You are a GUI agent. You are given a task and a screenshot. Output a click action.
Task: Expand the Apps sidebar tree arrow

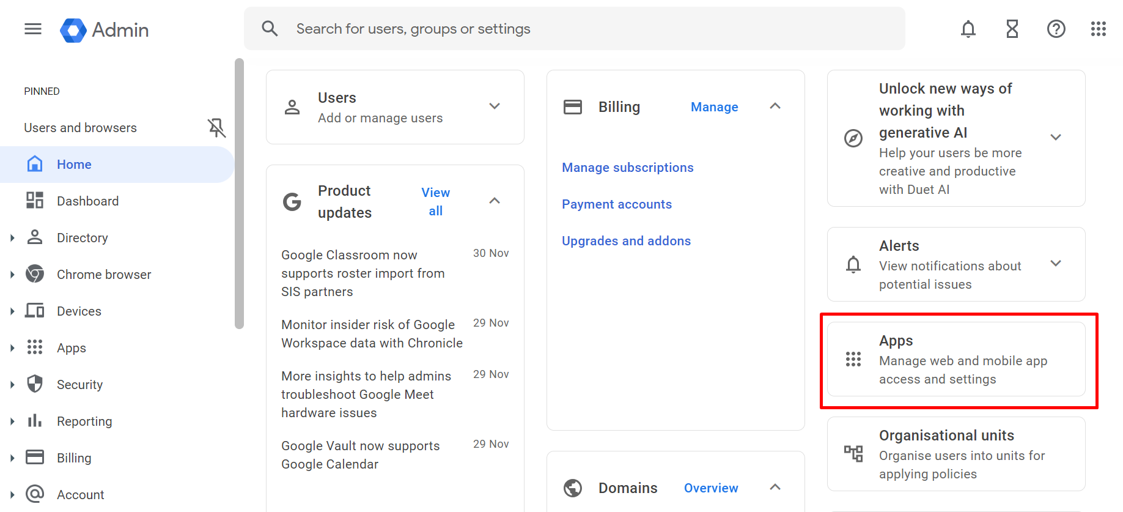click(x=12, y=348)
